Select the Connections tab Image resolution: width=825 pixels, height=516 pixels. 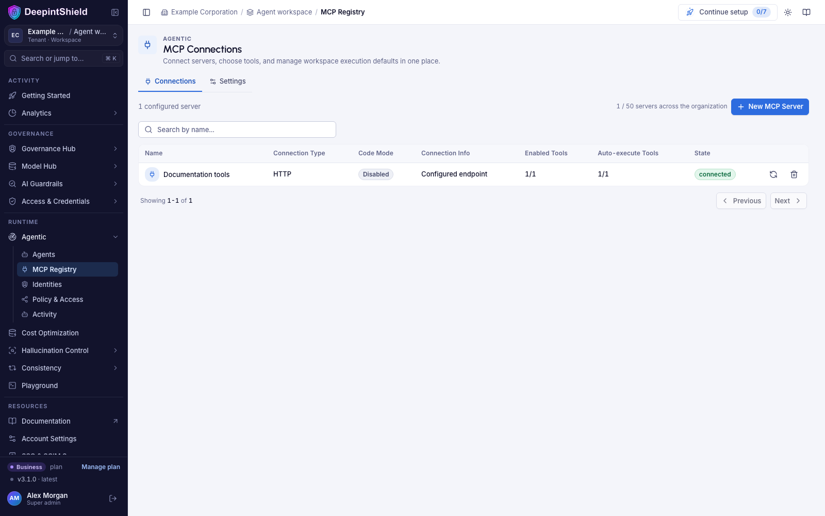coord(170,82)
